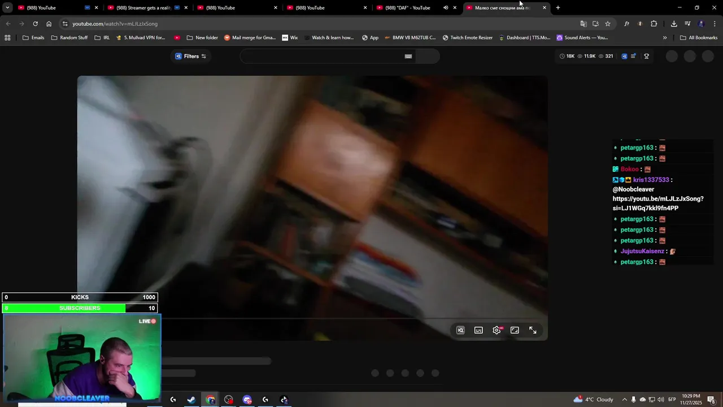Click the translate page icon
The image size is (723, 407).
pos(583,24)
